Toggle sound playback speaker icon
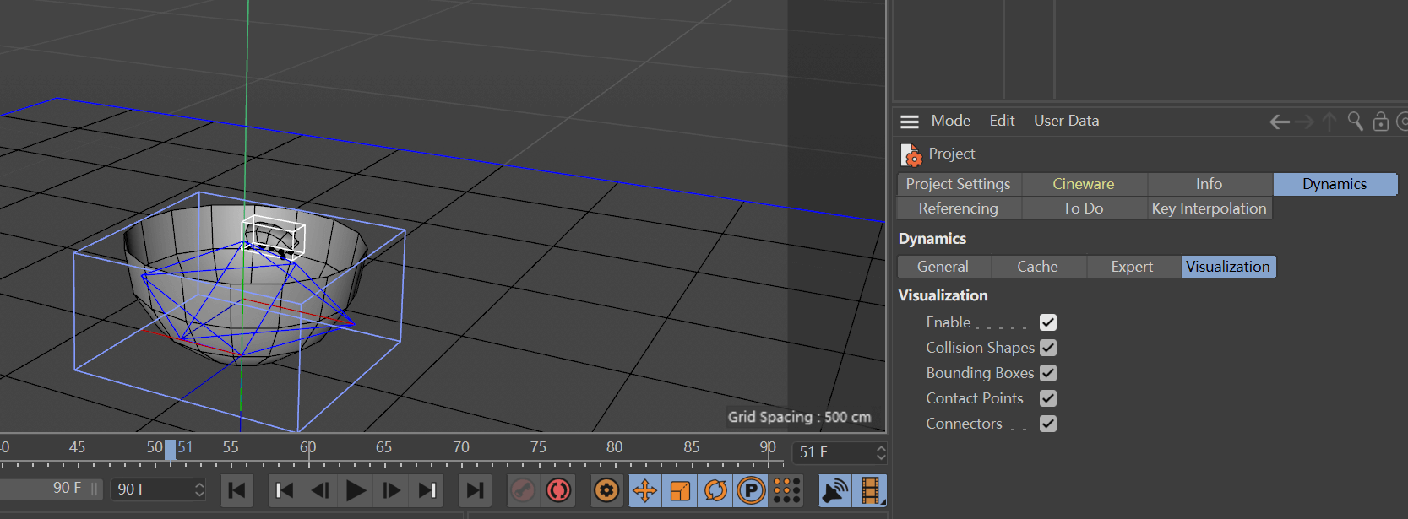The height and width of the screenshot is (519, 1408). (835, 490)
